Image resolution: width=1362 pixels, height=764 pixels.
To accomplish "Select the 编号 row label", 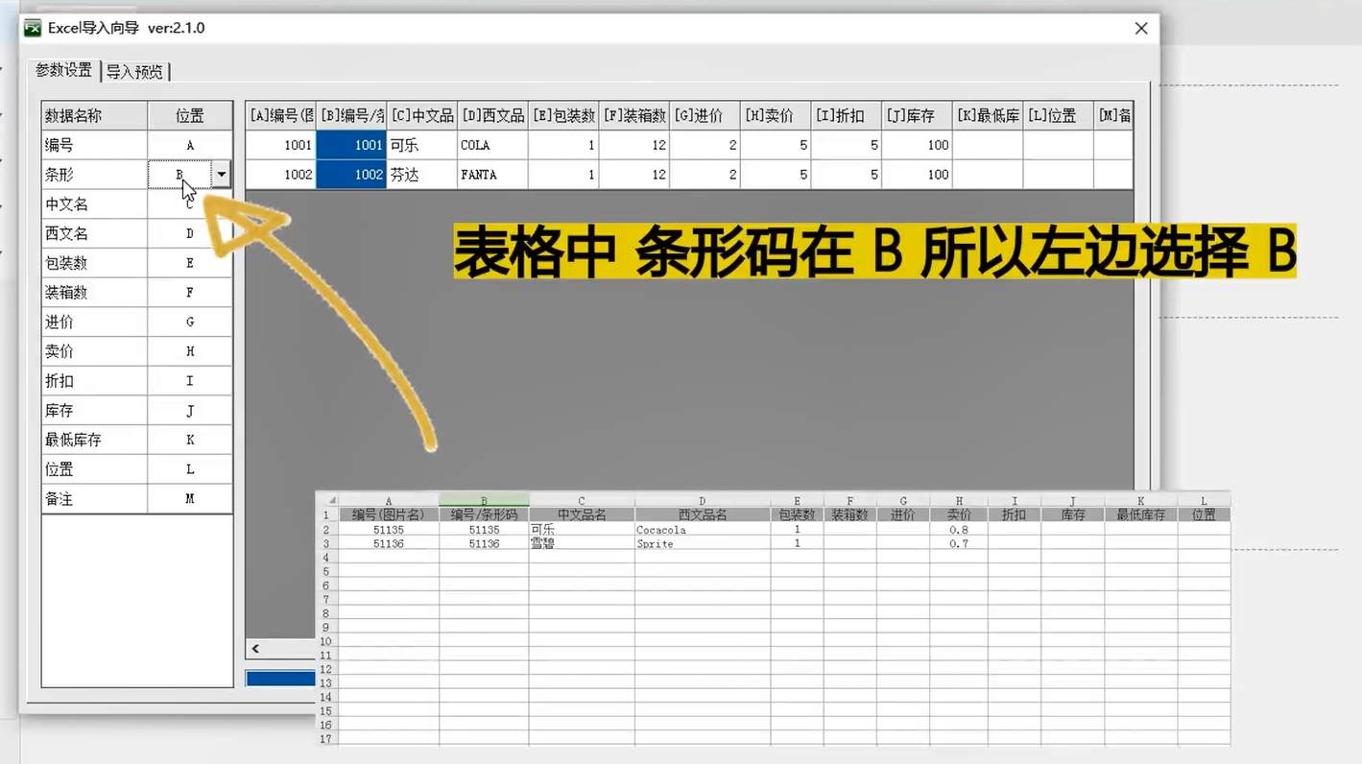I will click(x=95, y=145).
